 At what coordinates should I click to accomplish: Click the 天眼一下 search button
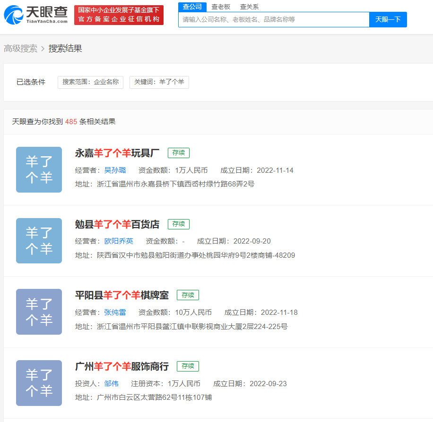click(388, 19)
